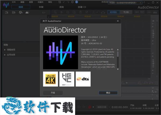Click the skip-to-end button in transport bar
Screen dimensions: 161x115
coord(84,107)
